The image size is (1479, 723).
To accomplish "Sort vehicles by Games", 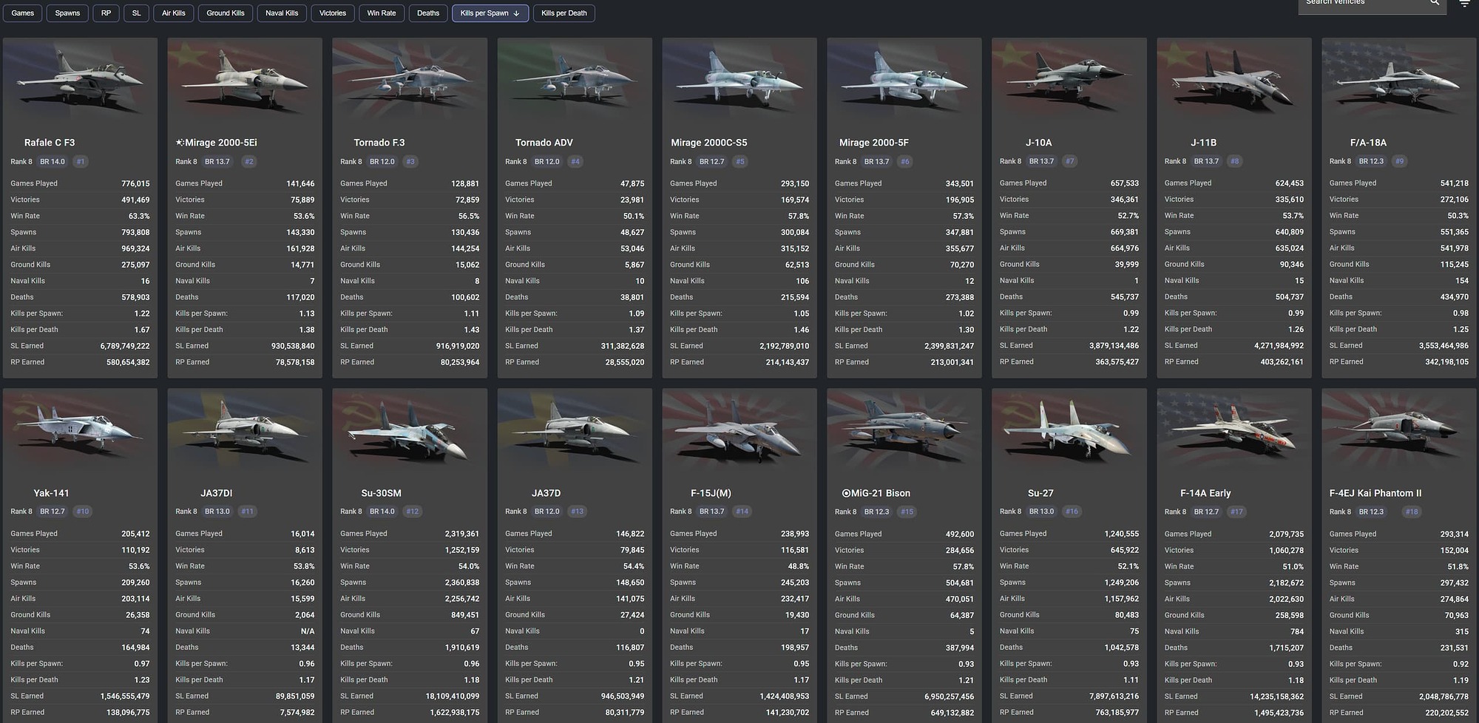I will click(22, 13).
